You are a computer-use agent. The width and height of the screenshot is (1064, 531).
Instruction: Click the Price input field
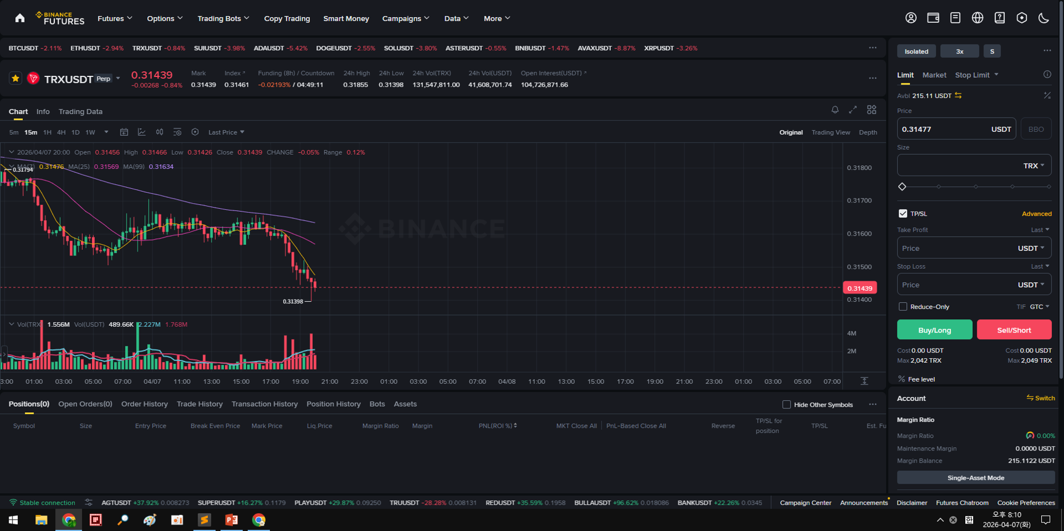[957, 129]
